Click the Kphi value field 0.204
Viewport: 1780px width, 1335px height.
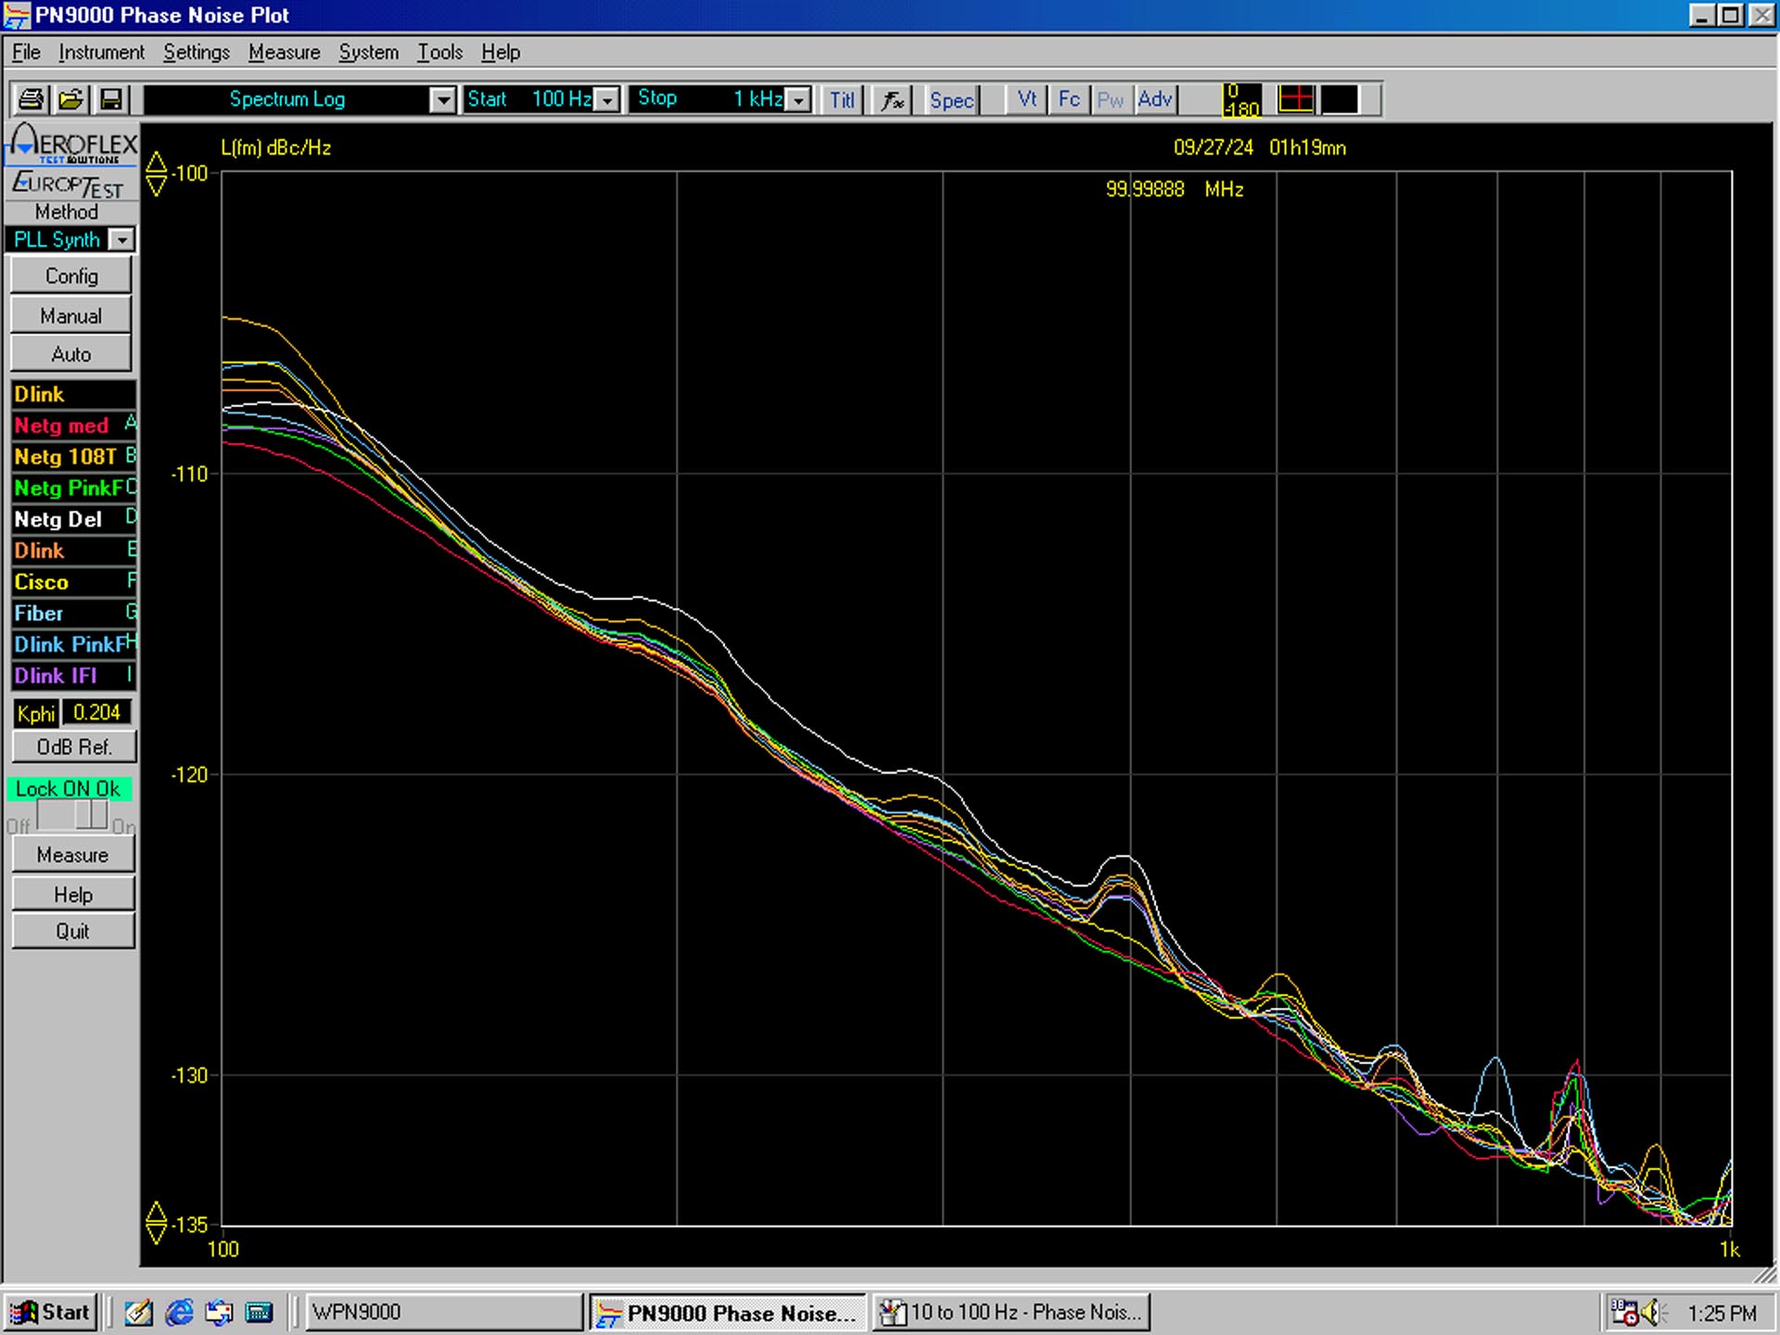(96, 712)
